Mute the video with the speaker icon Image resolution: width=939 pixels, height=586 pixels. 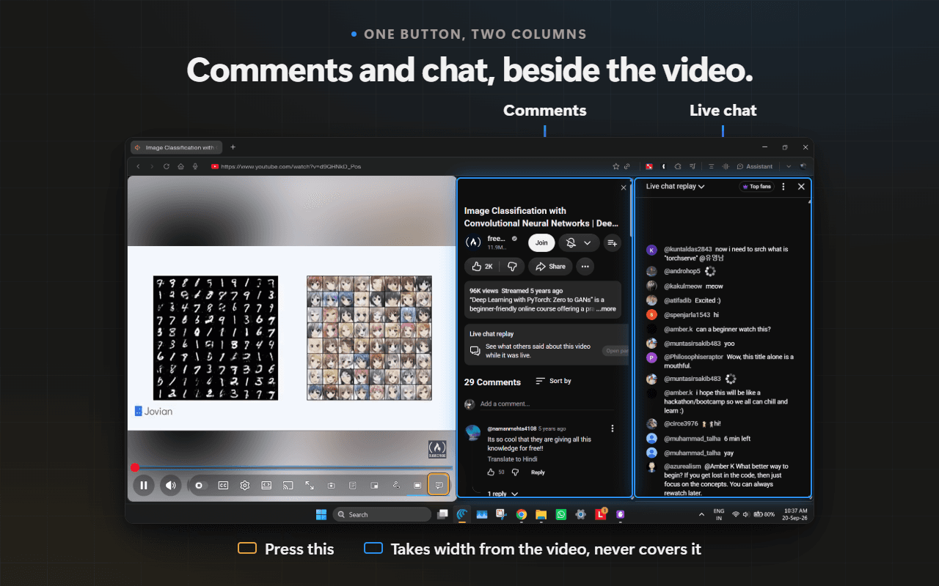(x=170, y=485)
